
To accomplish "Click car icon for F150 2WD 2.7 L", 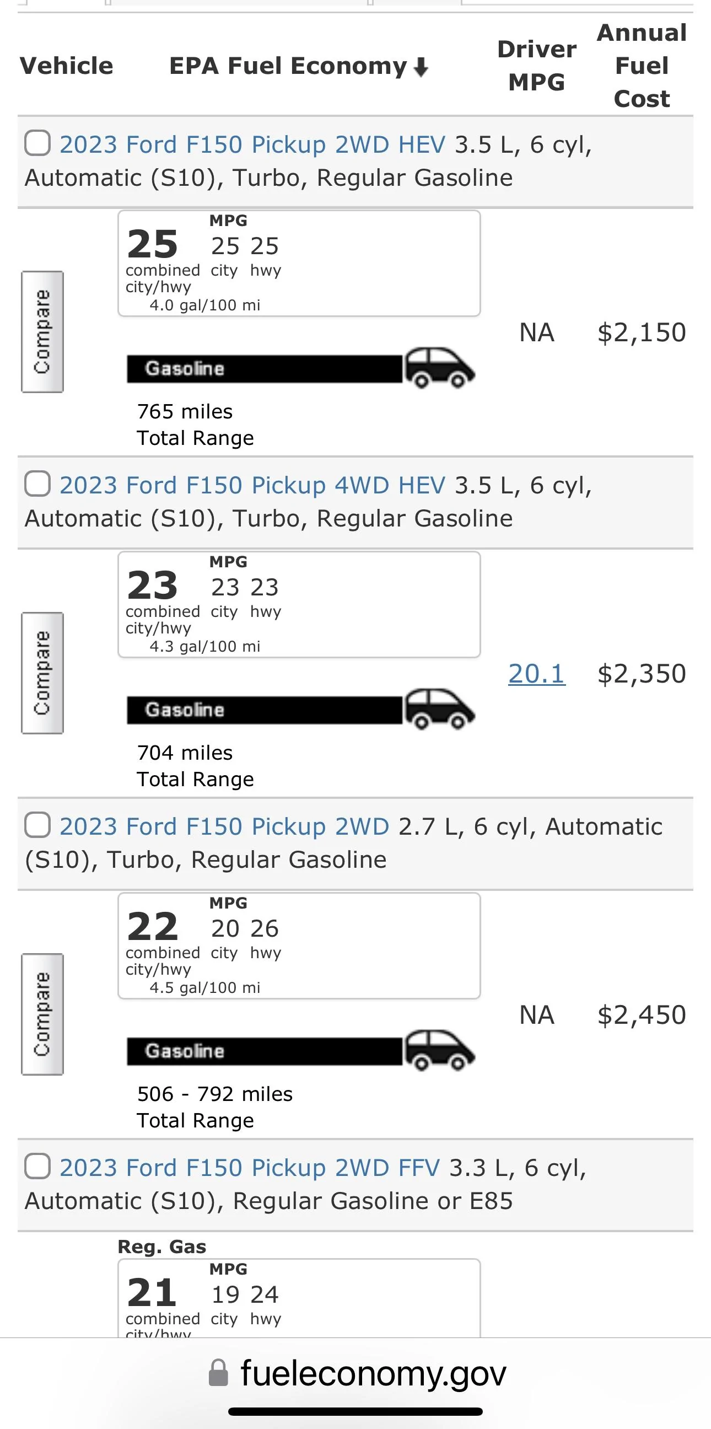I will 439,1050.
